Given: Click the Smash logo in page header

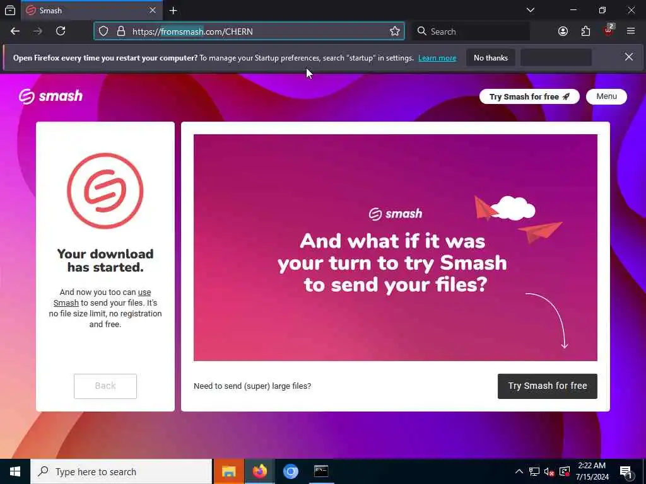Looking at the screenshot, I should (x=50, y=96).
